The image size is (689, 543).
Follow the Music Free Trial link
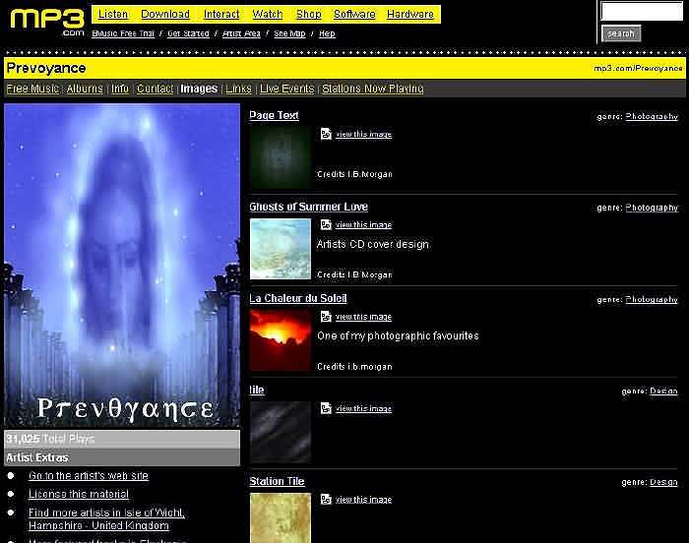(x=123, y=33)
